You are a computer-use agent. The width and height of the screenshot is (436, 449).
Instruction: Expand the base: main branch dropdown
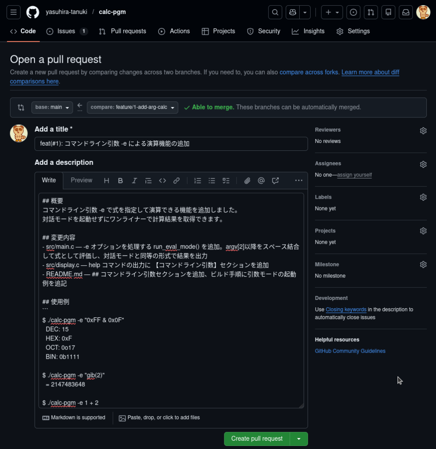[52, 107]
